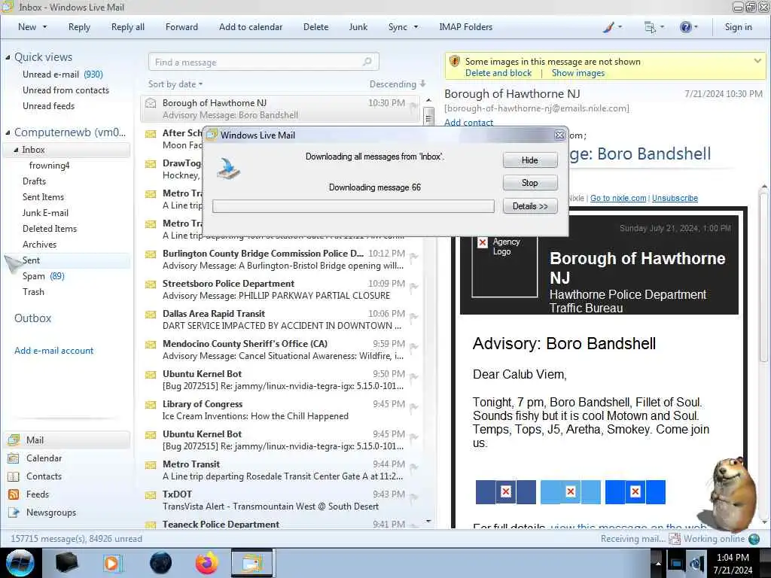Screen dimensions: 771x578
Task: Open the Junk E-mail folder
Action: 45,213
